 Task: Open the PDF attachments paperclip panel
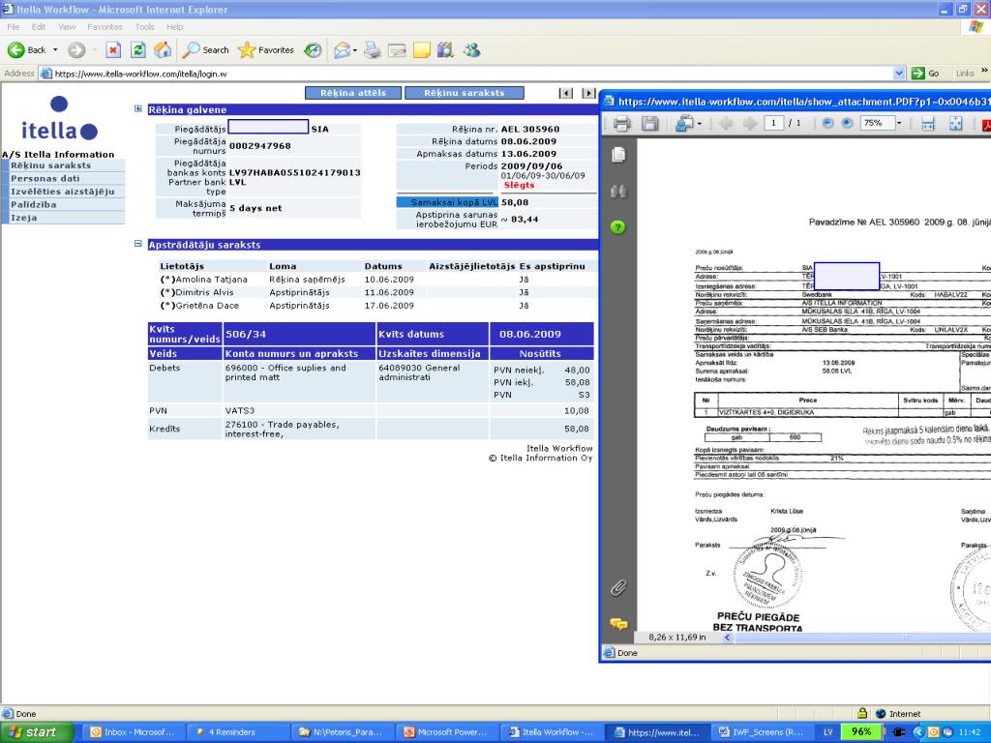618,587
